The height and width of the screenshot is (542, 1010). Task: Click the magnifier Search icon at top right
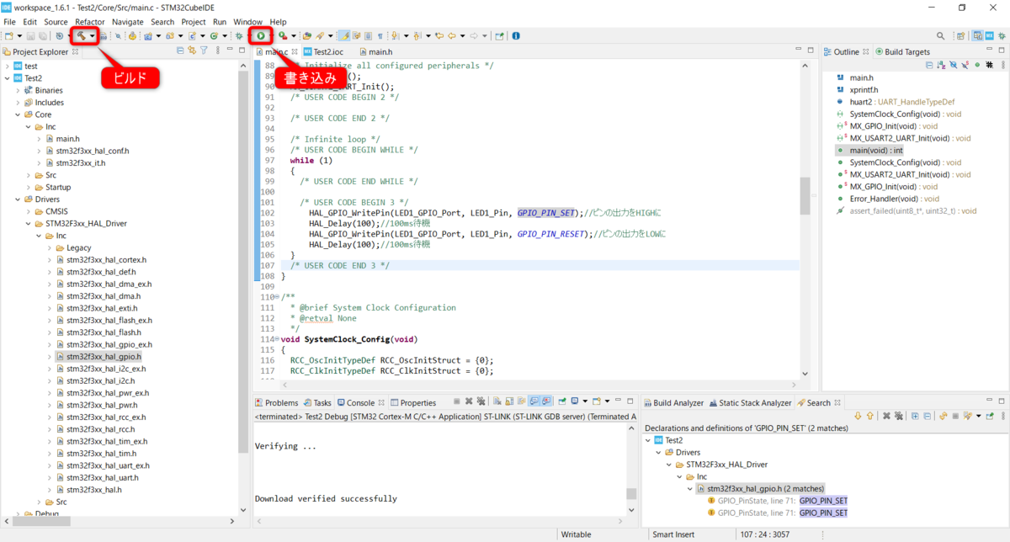940,35
